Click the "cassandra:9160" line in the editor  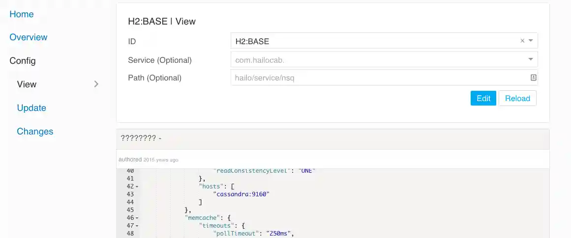pyautogui.click(x=241, y=194)
